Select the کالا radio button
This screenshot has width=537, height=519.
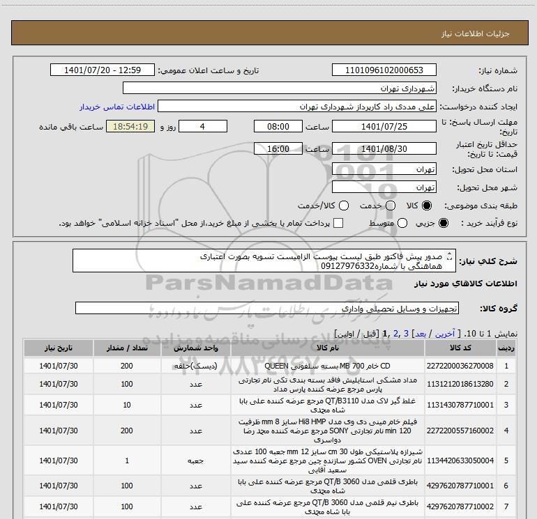click(427, 206)
